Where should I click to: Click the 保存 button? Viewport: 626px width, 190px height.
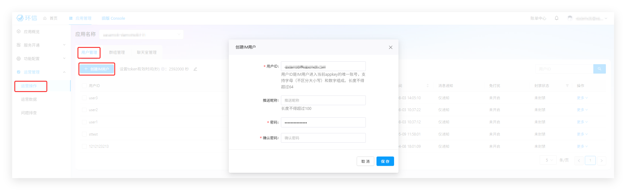[x=385, y=162]
